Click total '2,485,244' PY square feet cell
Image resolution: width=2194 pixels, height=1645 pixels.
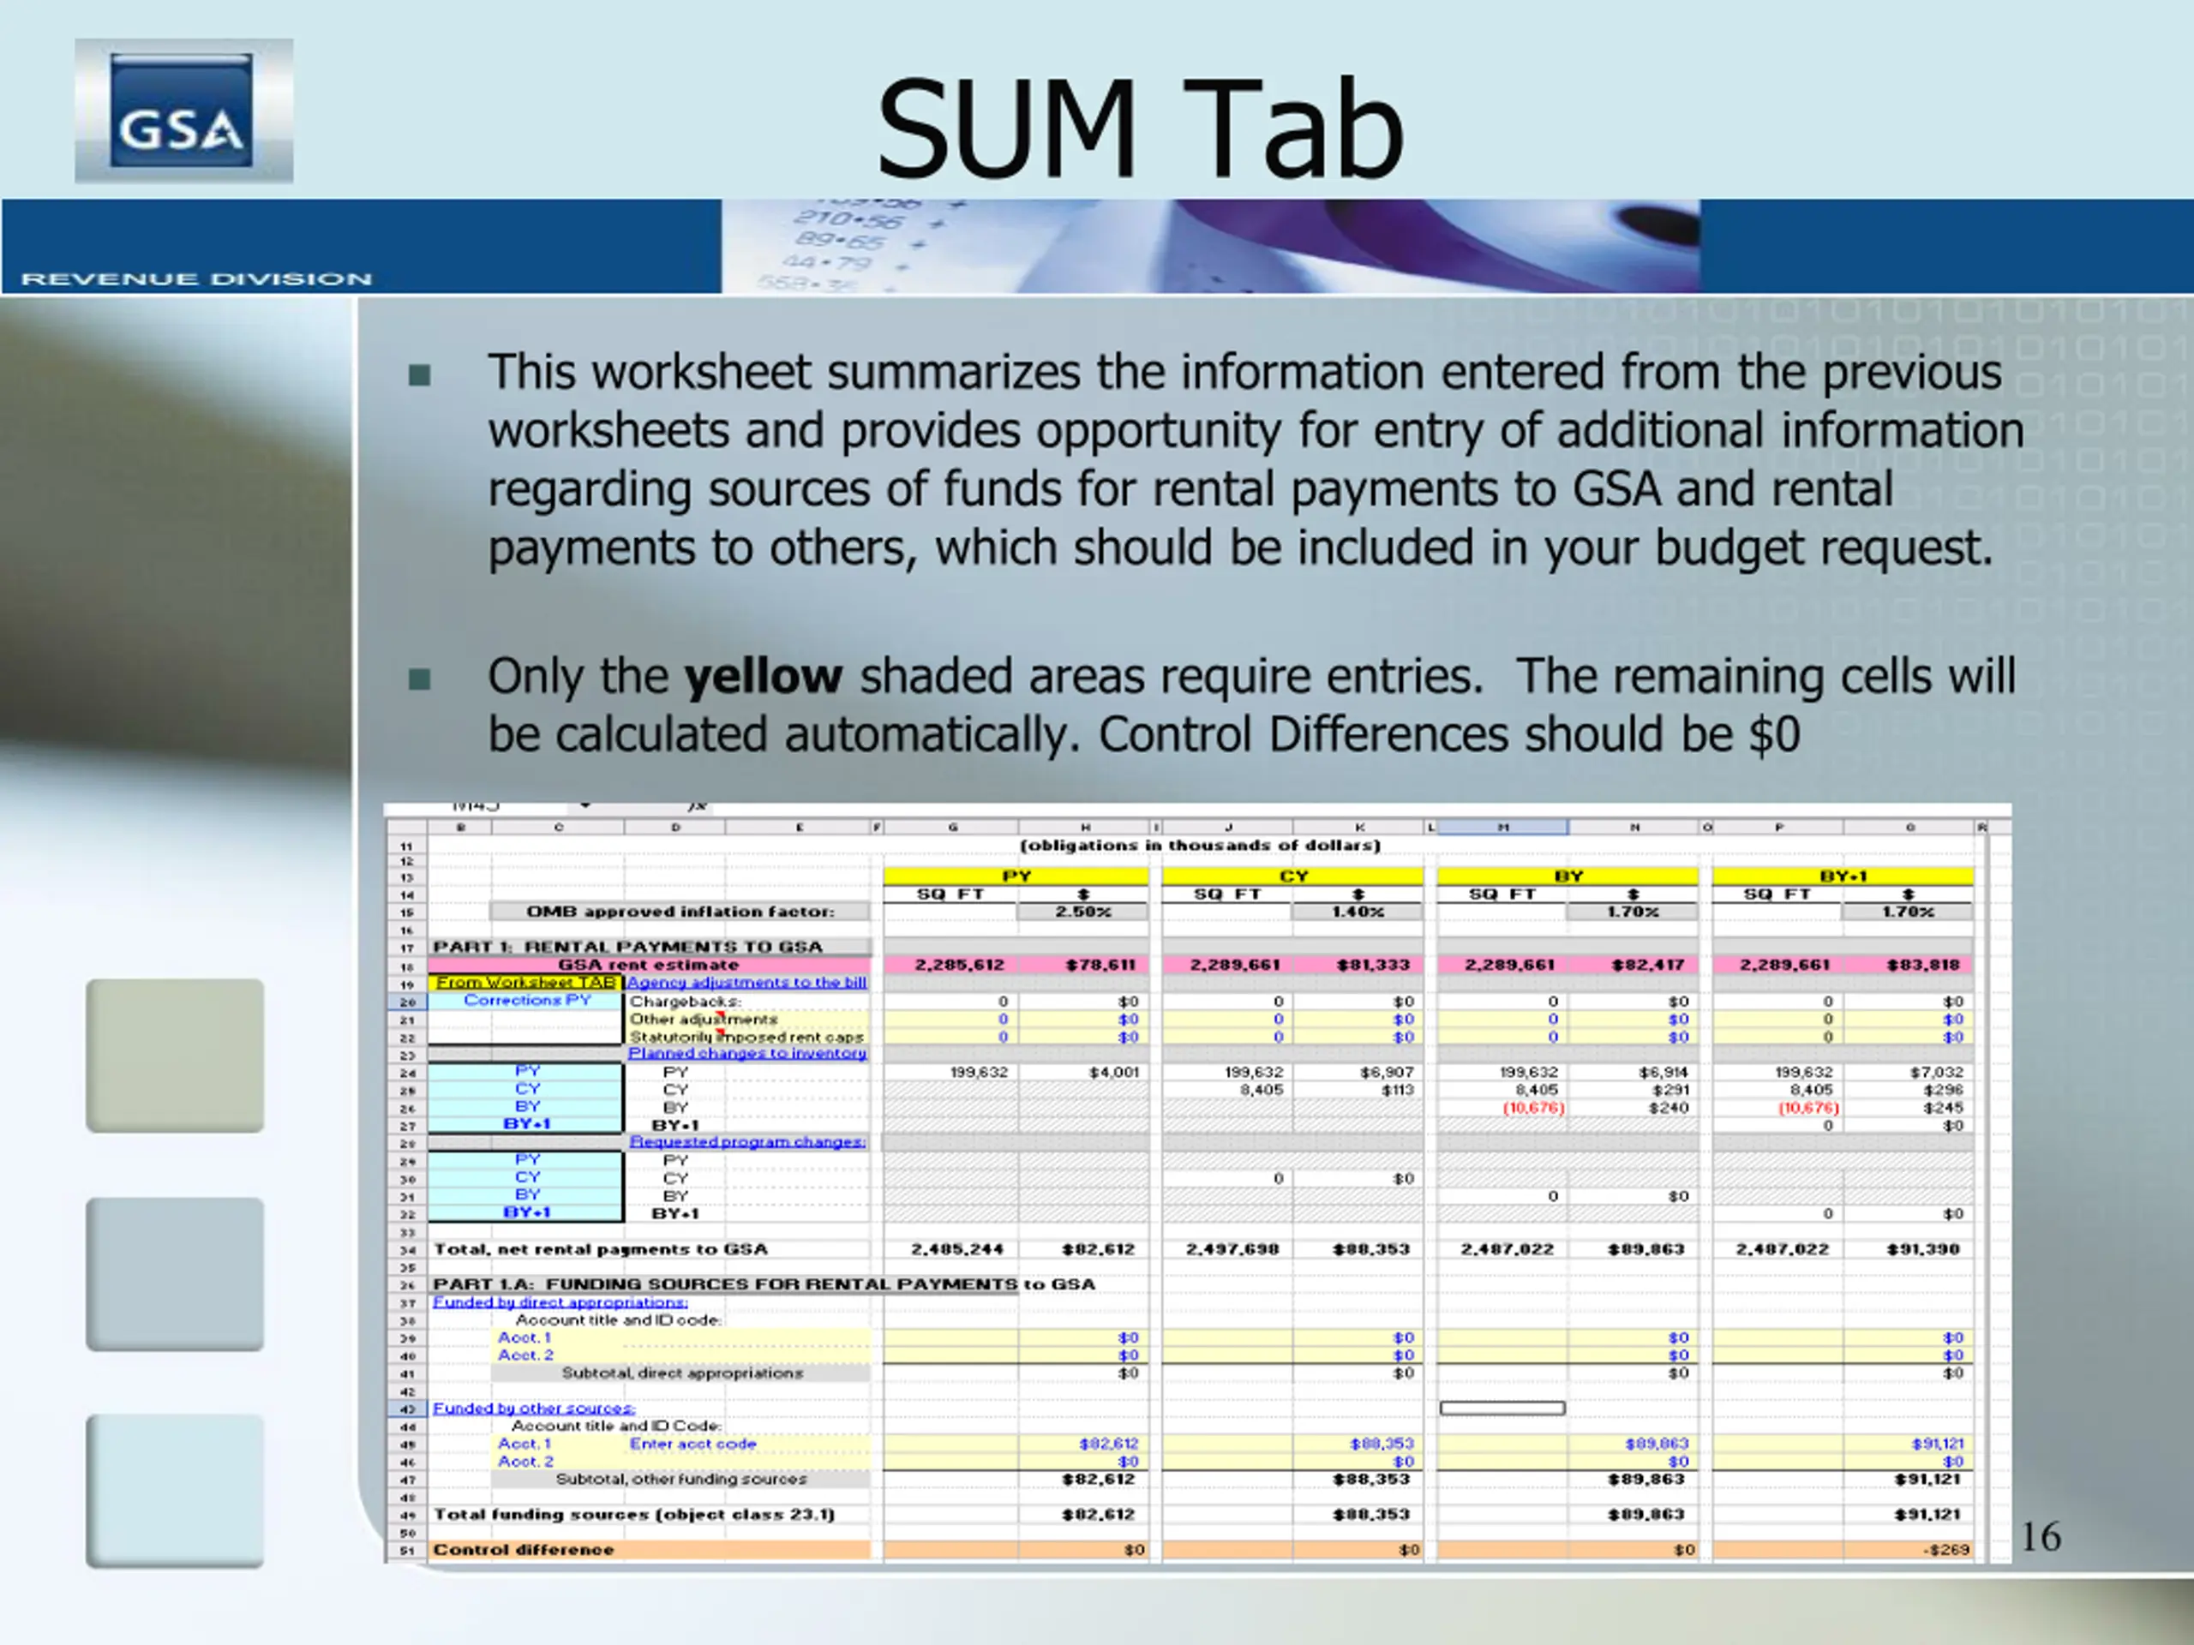[951, 1249]
